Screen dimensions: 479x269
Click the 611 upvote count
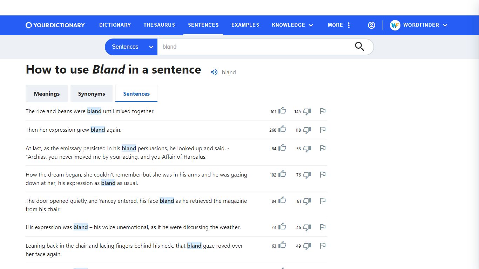(x=274, y=112)
